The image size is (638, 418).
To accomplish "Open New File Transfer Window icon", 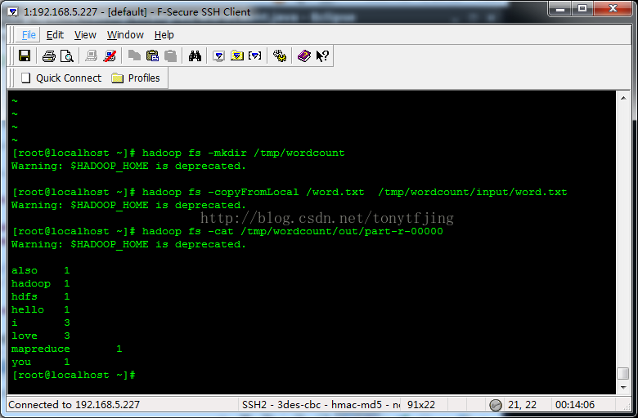I will coord(237,56).
